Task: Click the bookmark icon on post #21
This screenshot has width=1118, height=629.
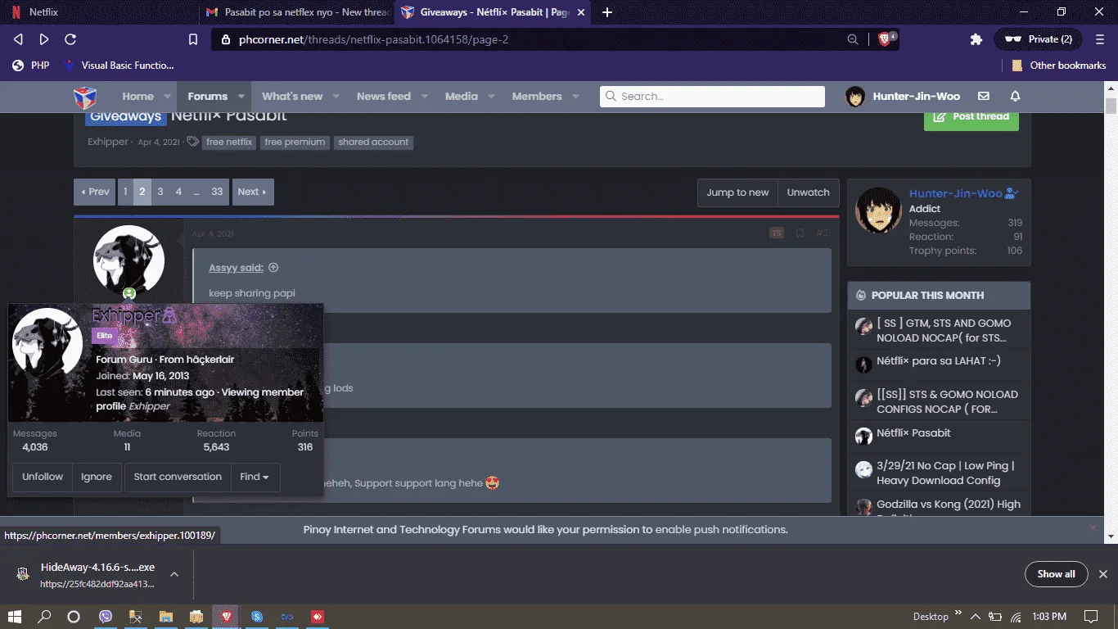Action: (x=800, y=233)
